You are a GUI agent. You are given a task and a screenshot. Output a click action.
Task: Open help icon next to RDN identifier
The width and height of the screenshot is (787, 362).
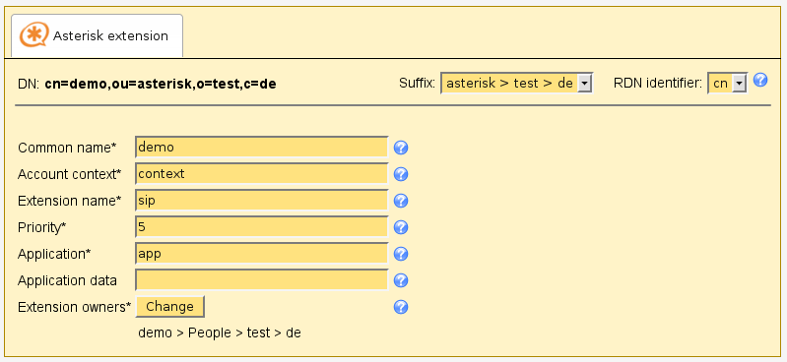pos(760,80)
